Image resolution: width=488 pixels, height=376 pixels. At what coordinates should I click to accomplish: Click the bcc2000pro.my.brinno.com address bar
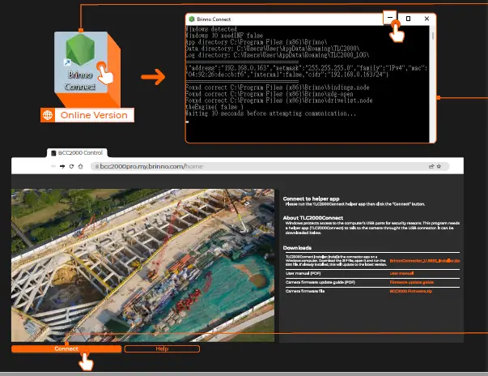tap(269, 166)
